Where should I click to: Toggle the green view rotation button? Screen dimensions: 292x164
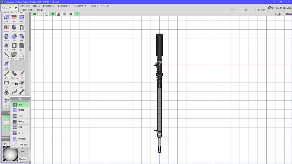point(77,14)
